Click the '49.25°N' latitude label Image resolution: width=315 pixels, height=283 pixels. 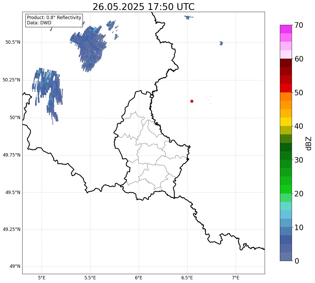pos(12,230)
